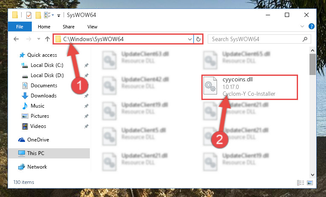Refresh the SysWOW64 folder view
This screenshot has height=197, width=326.
[198, 39]
